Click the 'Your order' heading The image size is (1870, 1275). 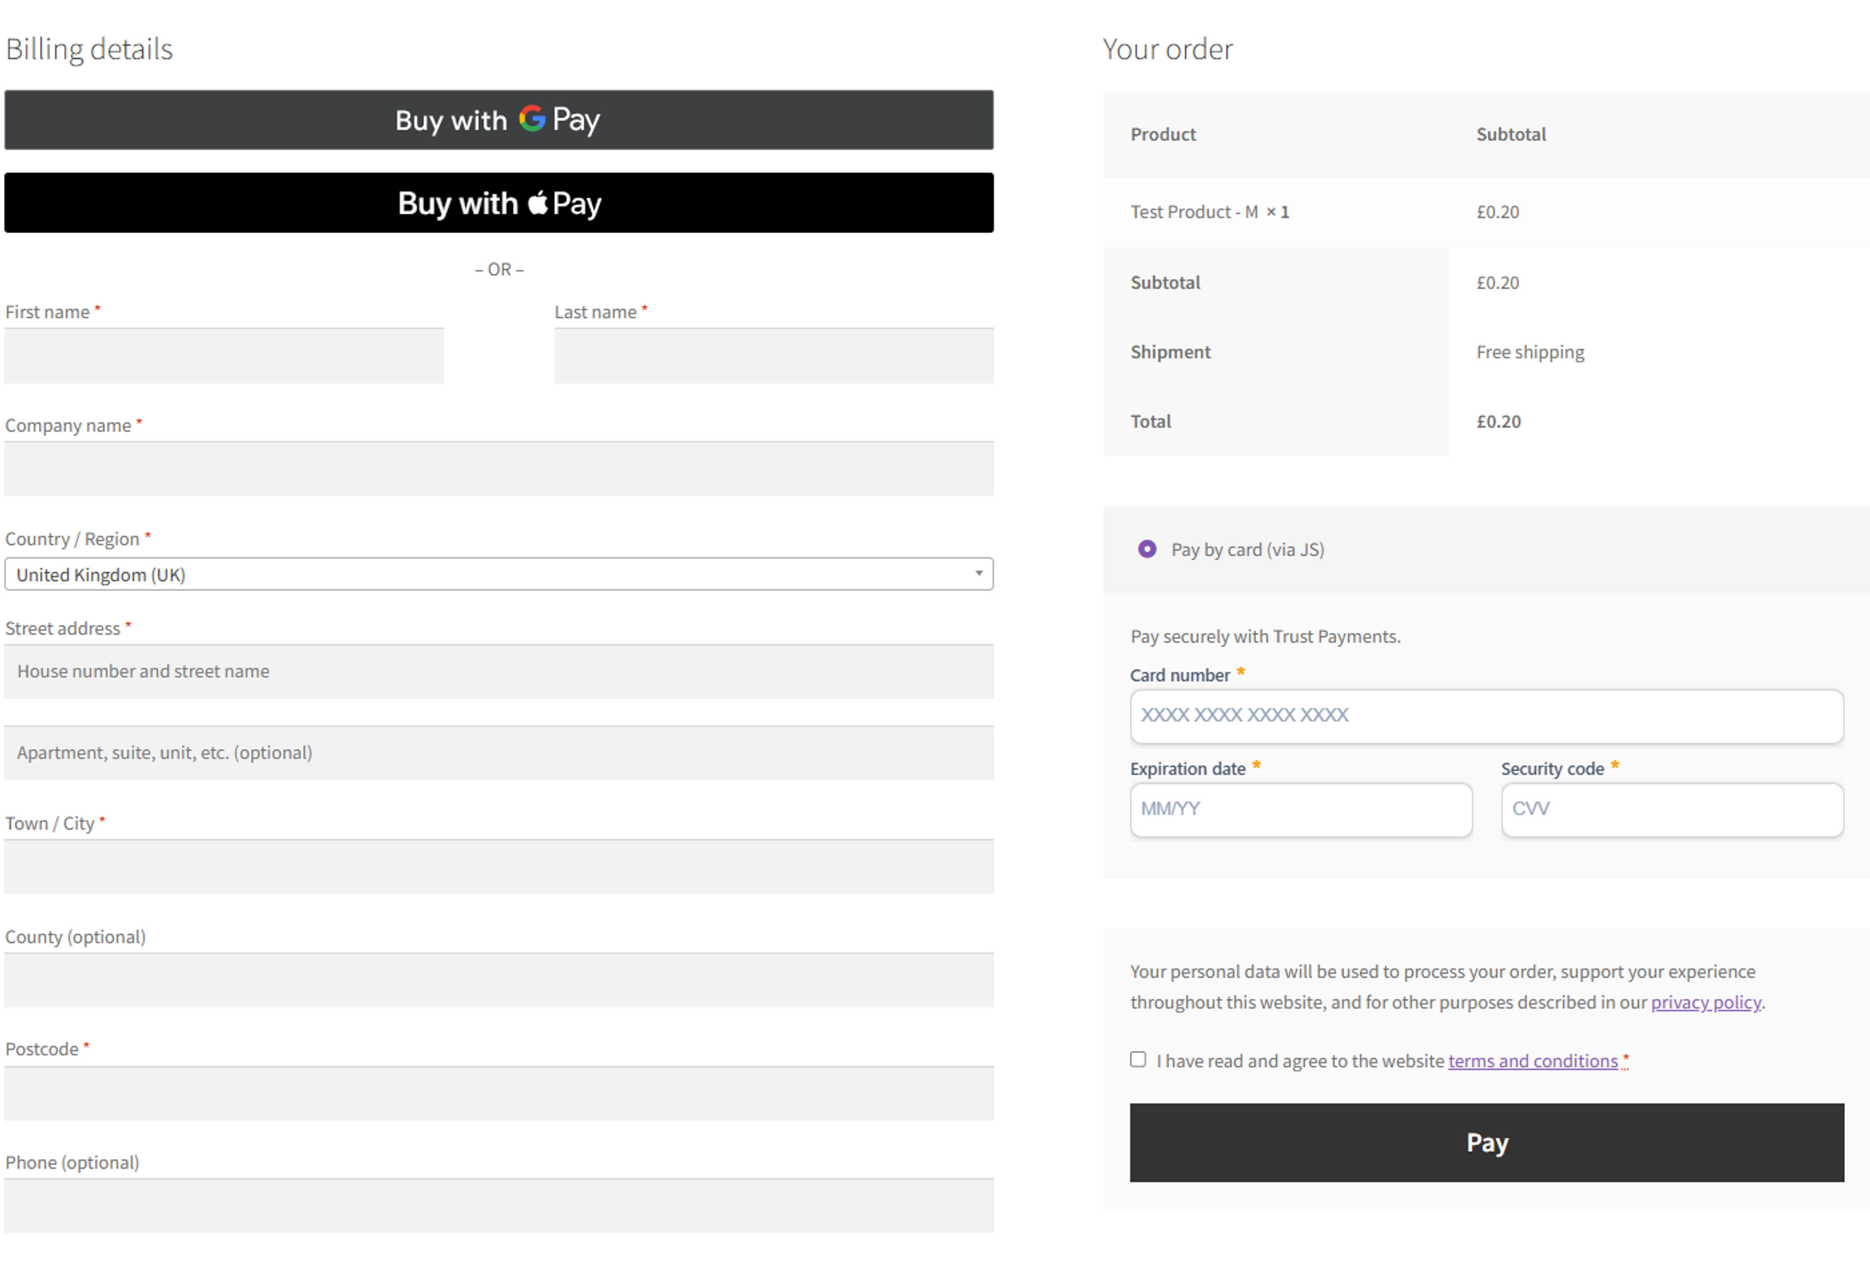(1168, 50)
